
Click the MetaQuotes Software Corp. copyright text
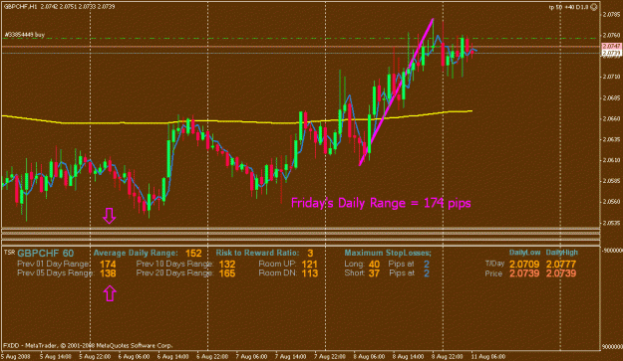[x=88, y=345]
